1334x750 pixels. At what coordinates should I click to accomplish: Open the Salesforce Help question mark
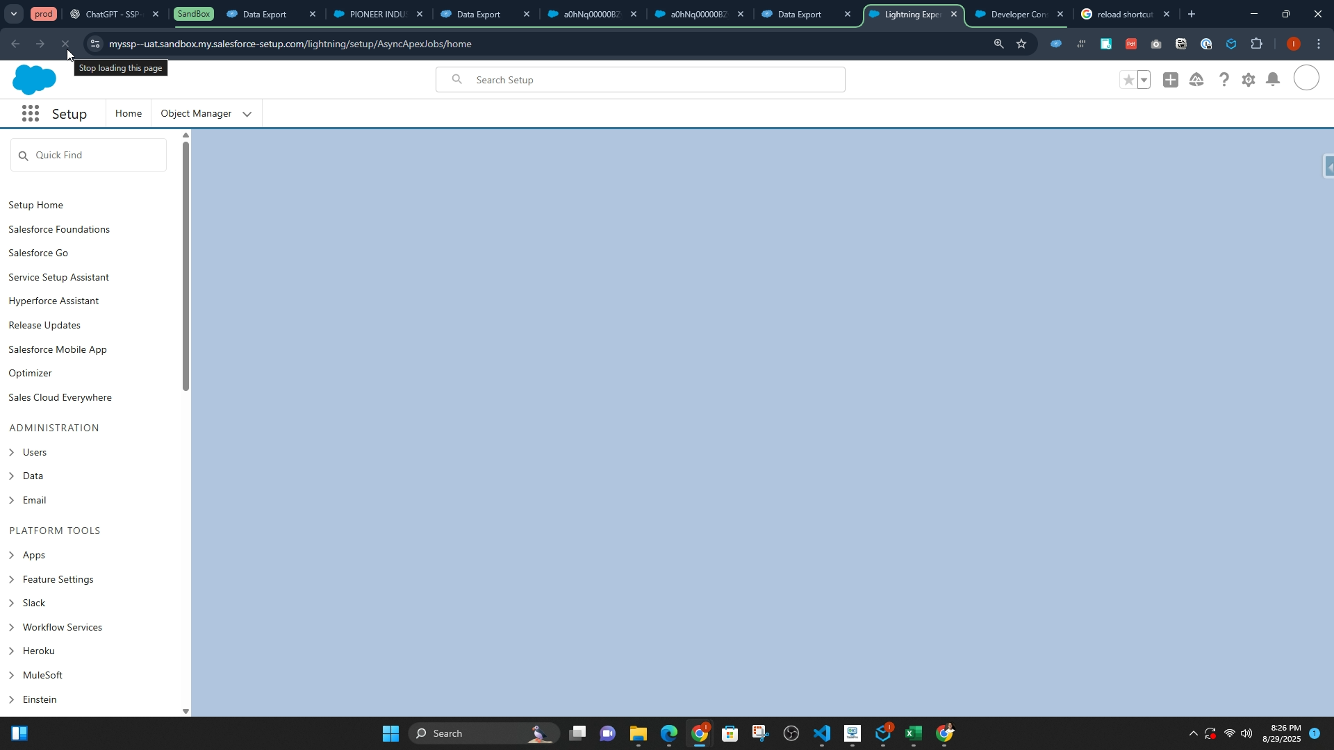coord(1224,81)
